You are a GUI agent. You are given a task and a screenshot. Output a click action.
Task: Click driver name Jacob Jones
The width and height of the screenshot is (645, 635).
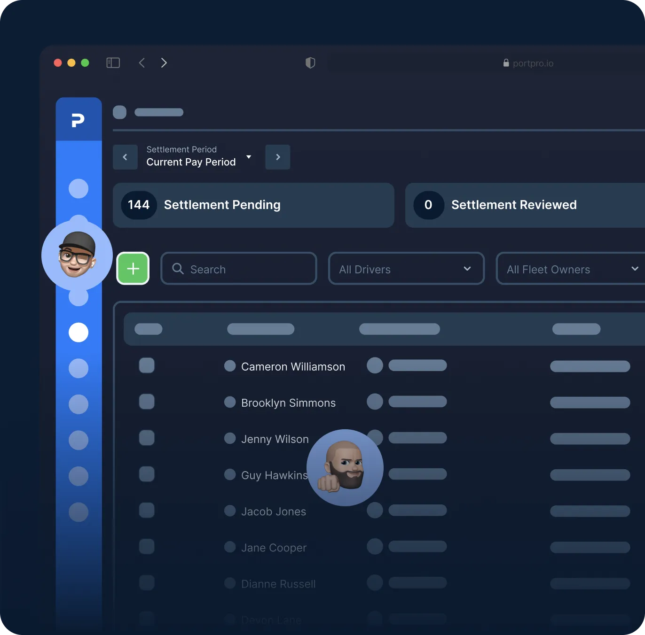[274, 511]
